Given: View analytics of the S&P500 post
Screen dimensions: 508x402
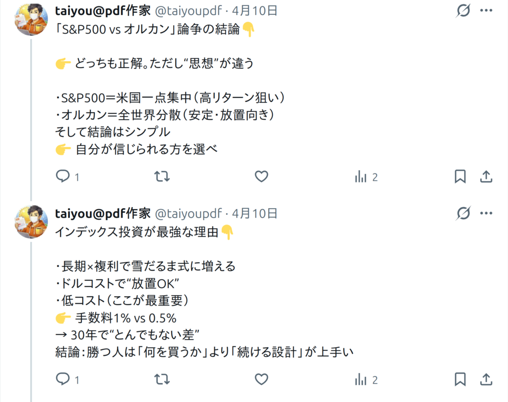Looking at the screenshot, I should click(361, 176).
